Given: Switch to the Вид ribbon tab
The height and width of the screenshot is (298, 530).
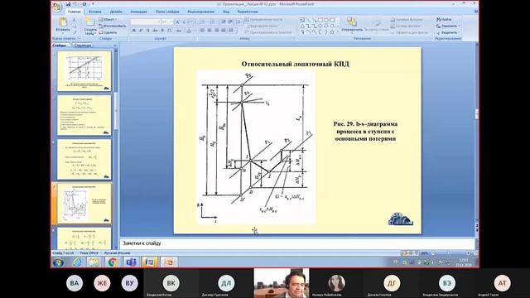Looking at the screenshot, I should coord(226,12).
